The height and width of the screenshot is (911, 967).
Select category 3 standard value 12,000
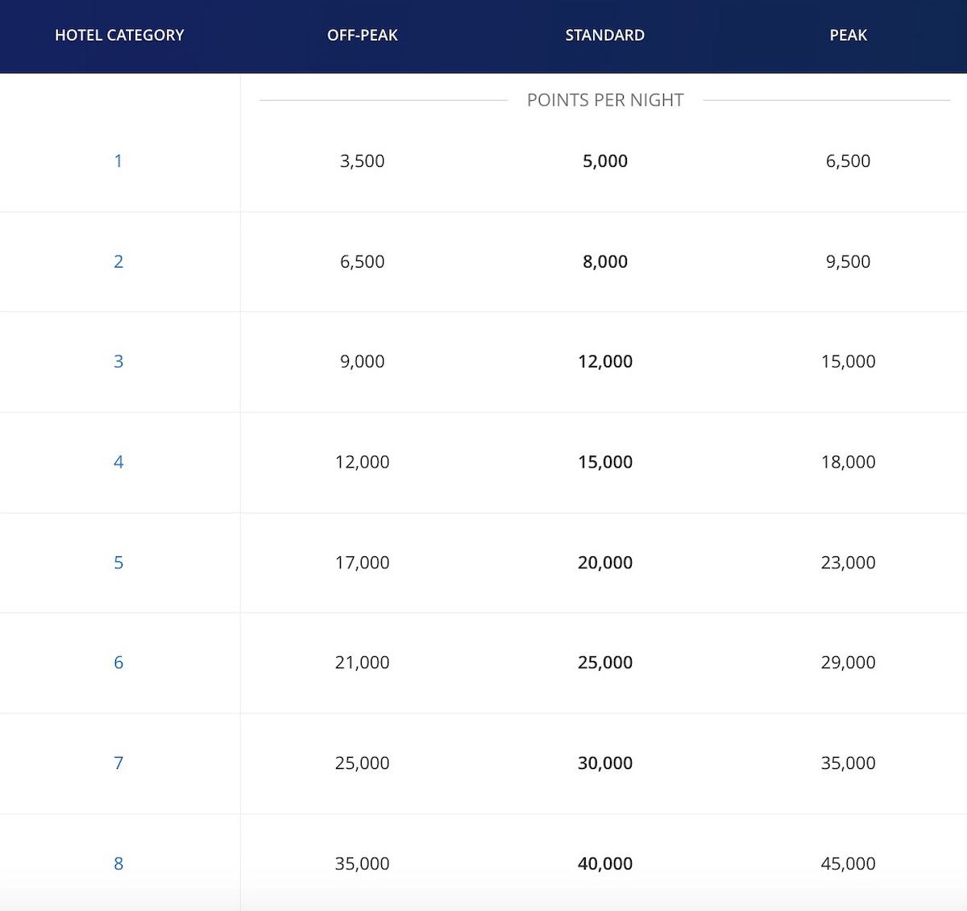tap(605, 361)
